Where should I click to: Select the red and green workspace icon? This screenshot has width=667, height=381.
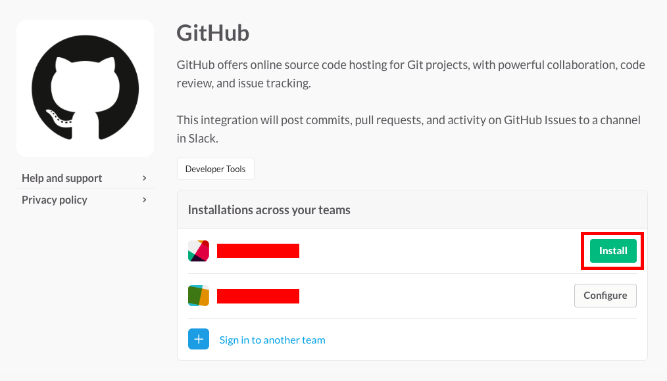tap(199, 250)
